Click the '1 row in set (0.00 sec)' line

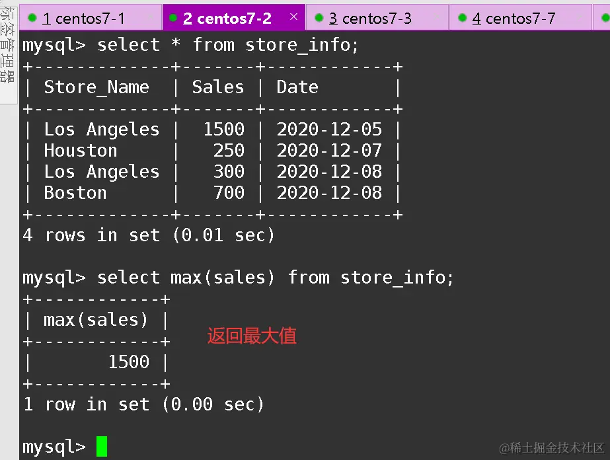144,404
